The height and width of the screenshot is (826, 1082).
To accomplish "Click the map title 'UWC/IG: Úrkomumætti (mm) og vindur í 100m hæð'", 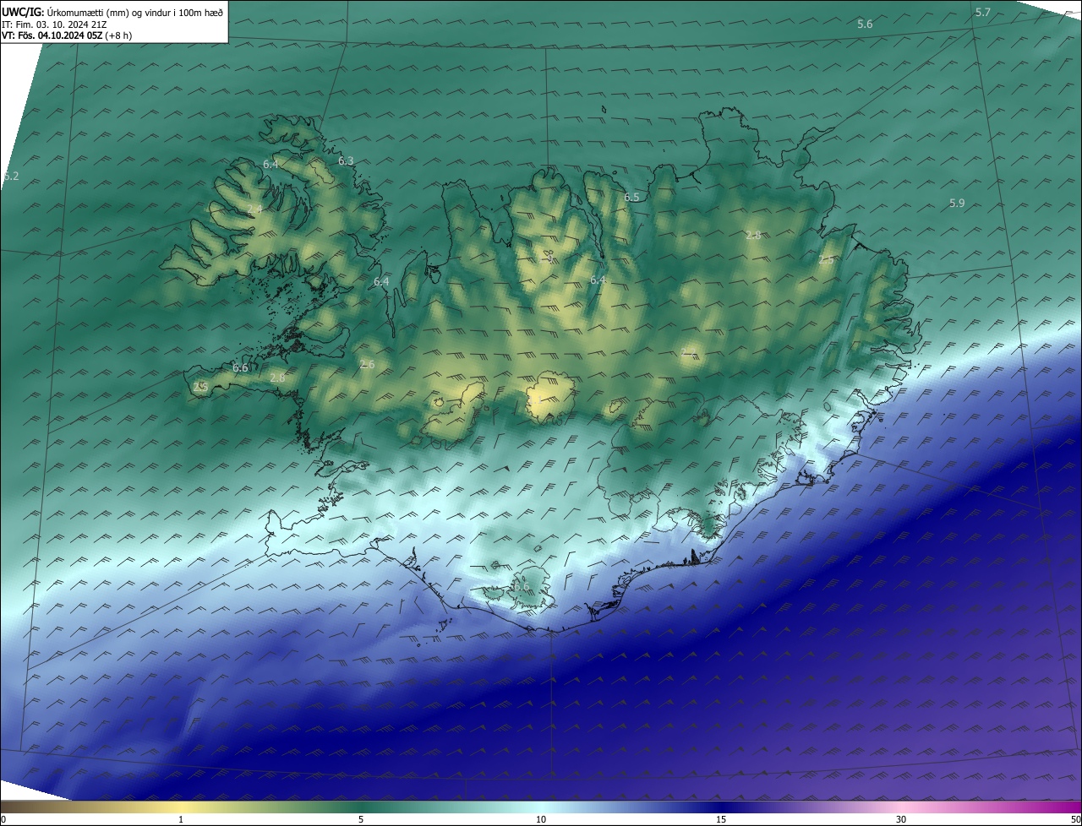I will tap(112, 12).
